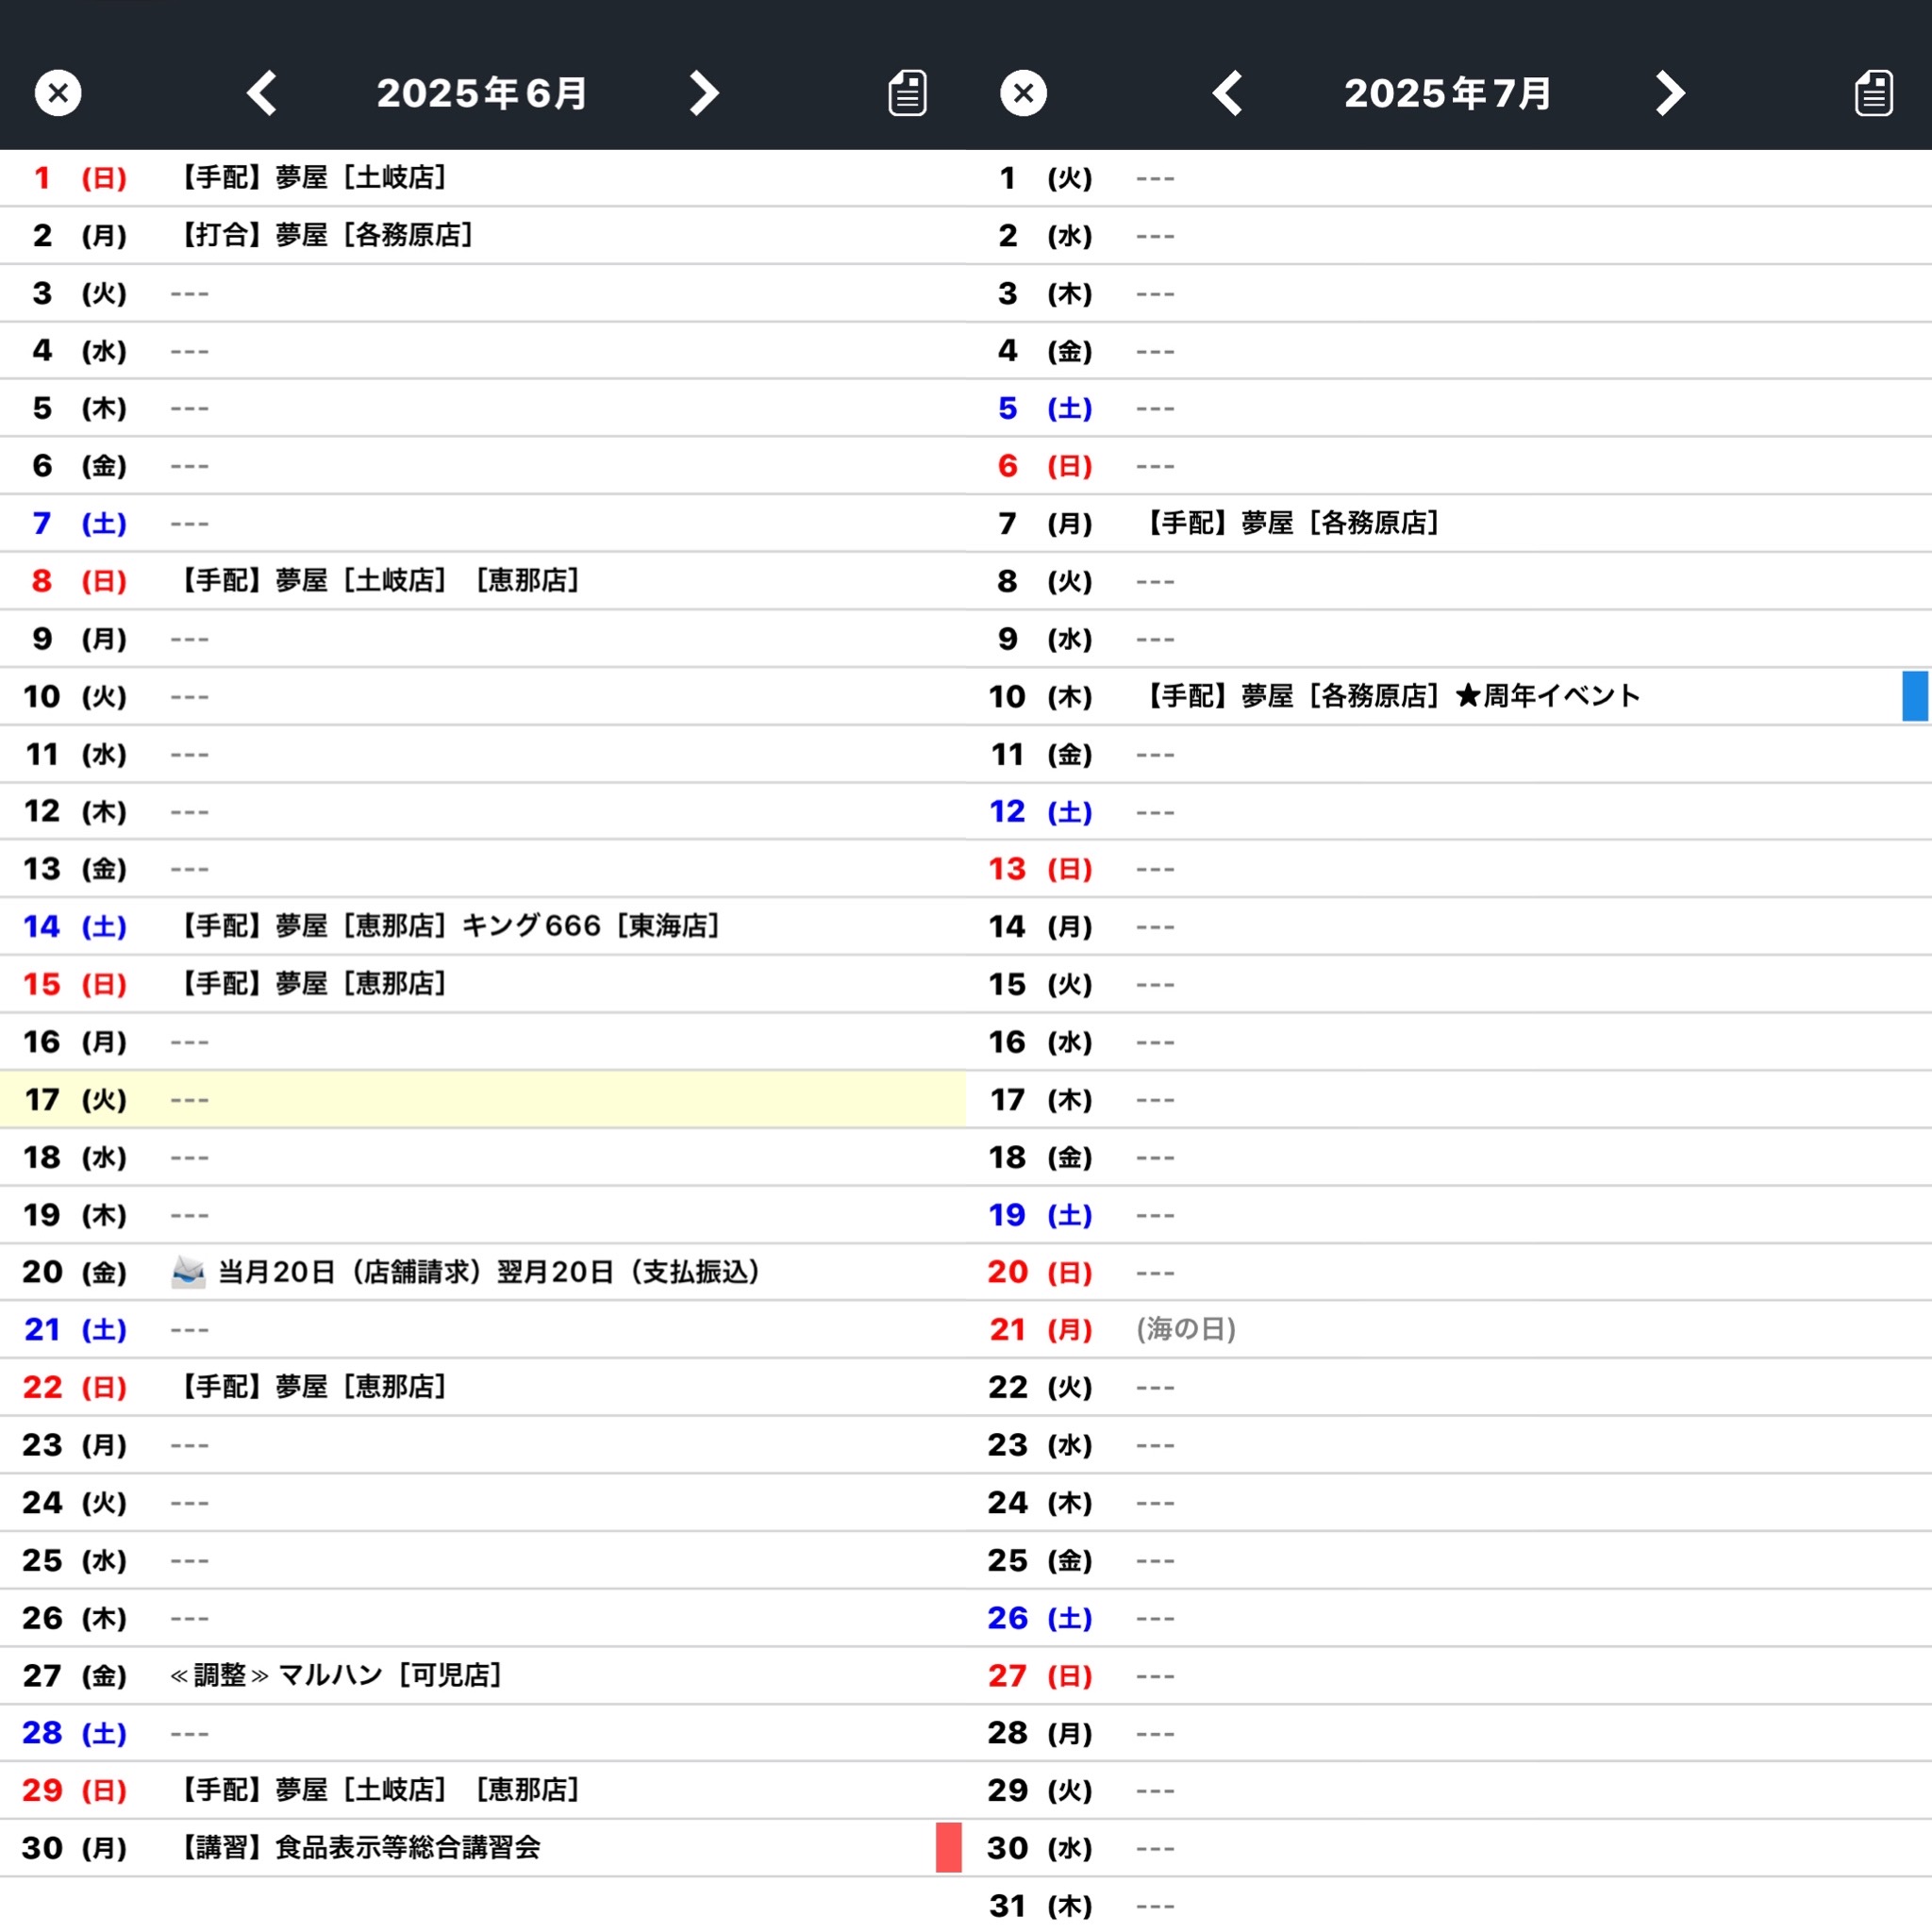Screen dimensions: 1932x1932
Task: Click the 2025年7月 month title
Action: [1448, 93]
